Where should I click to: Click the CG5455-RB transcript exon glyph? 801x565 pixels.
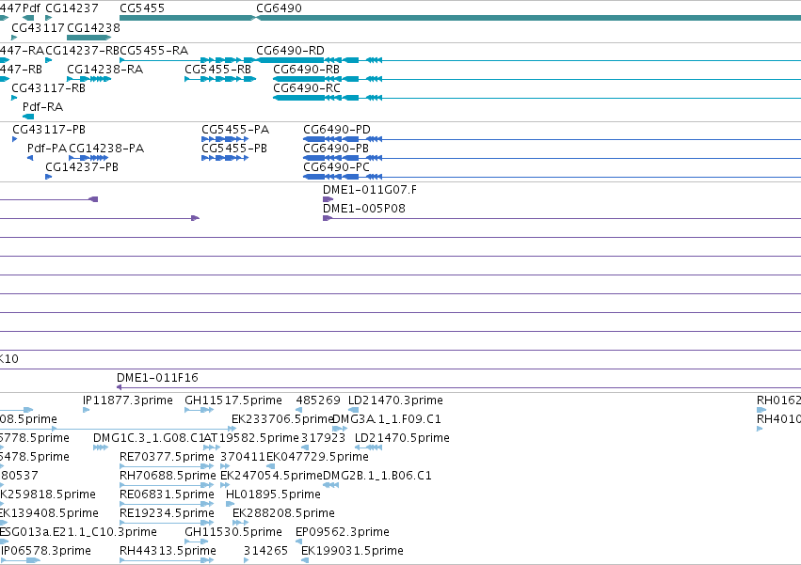point(220,79)
